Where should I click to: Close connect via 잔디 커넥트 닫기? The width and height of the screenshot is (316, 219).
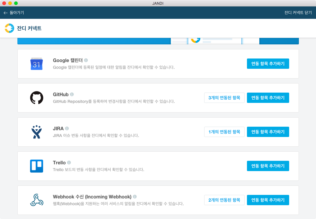coord(298,13)
